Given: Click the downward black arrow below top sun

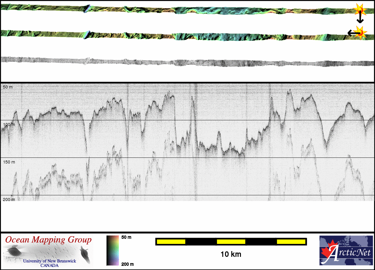Looking at the screenshot, I should coord(360,19).
